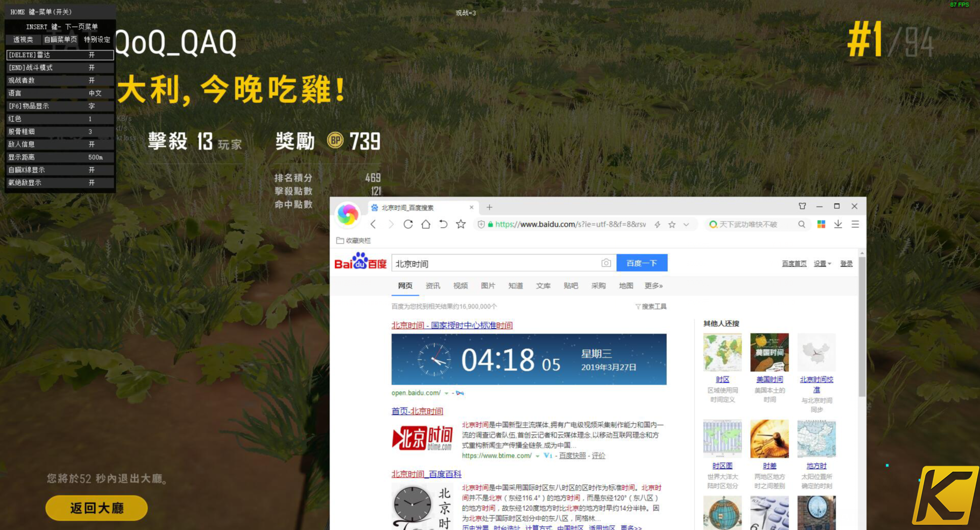Click the 登录 login link
This screenshot has height=530, width=980.
point(847,264)
